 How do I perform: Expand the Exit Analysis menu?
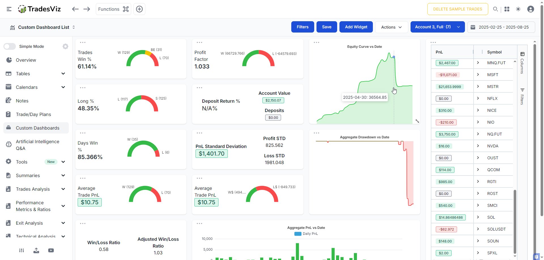tap(36, 223)
